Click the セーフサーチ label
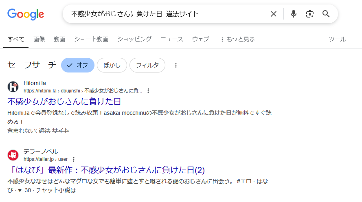Image resolution: width=362 pixels, height=202 pixels. [32, 65]
